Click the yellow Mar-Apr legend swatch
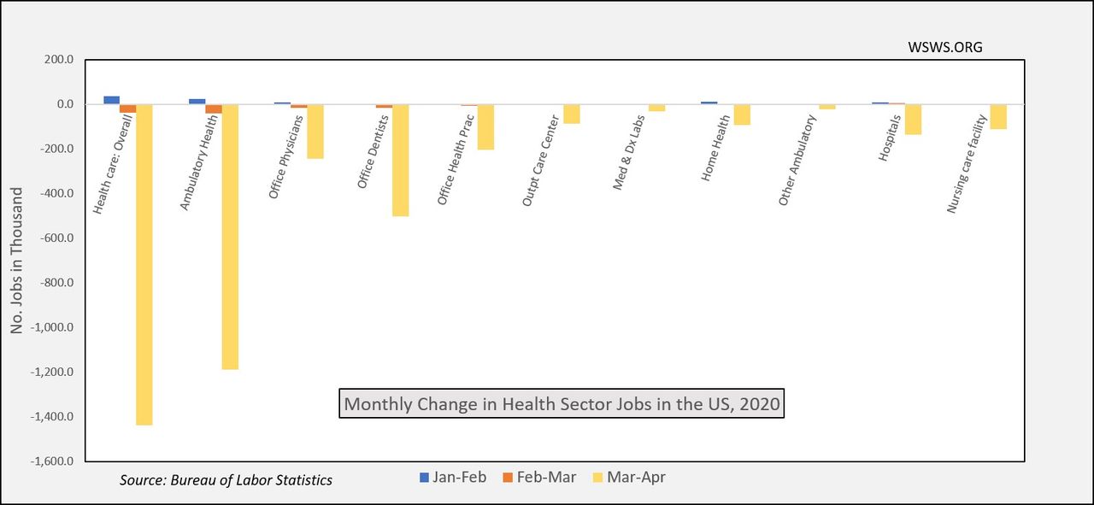 tap(597, 478)
